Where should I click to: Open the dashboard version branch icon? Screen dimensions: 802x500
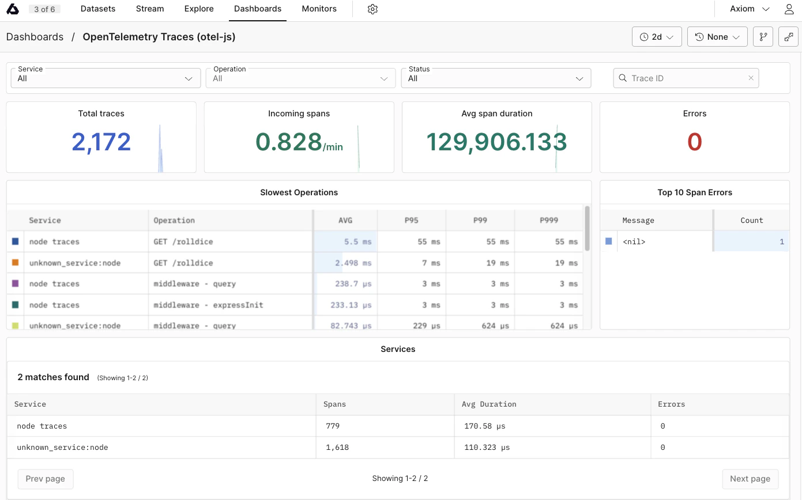pyautogui.click(x=763, y=36)
